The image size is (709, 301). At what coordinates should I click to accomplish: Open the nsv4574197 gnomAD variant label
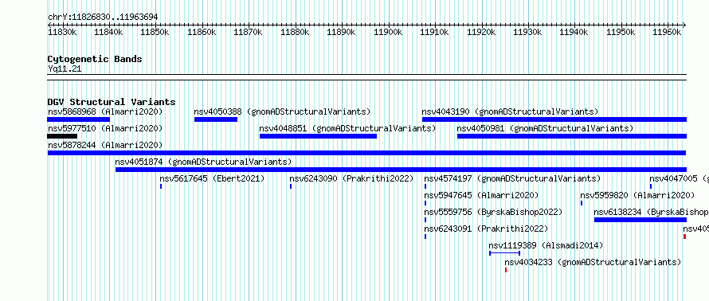pyautogui.click(x=512, y=178)
